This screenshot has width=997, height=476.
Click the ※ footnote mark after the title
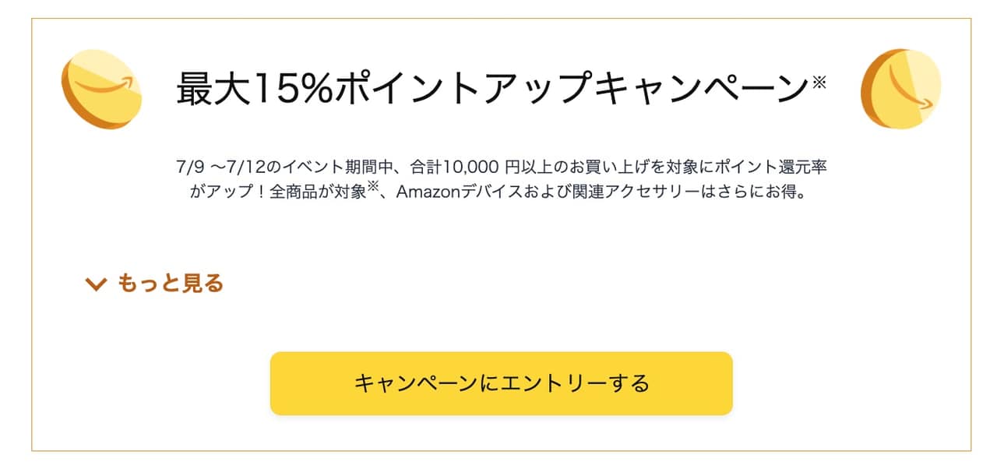click(x=819, y=81)
